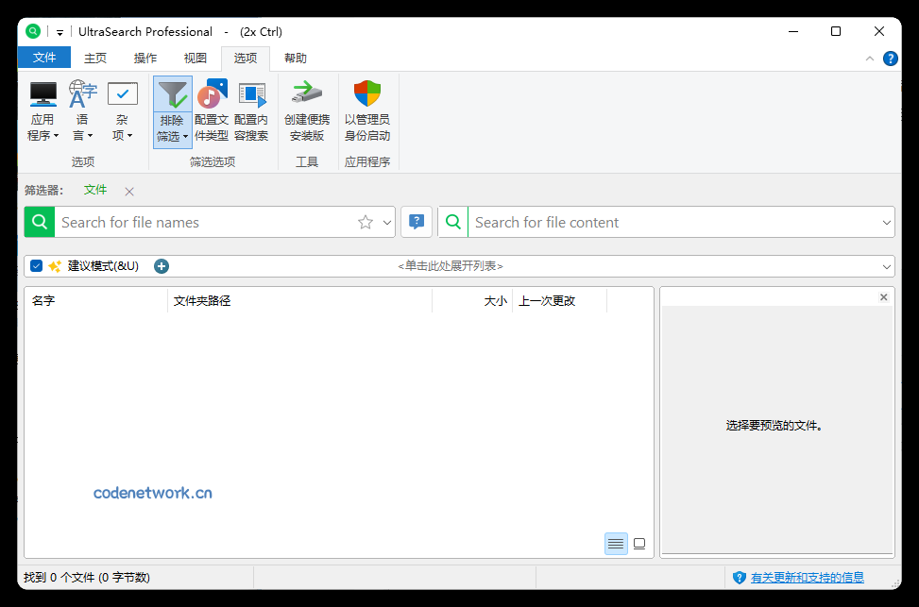Open the blue help icon beside search field
The image size is (919, 607).
[x=416, y=222]
